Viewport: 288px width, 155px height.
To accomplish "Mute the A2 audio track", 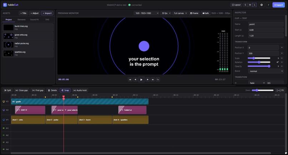I will click(x=4, y=135).
